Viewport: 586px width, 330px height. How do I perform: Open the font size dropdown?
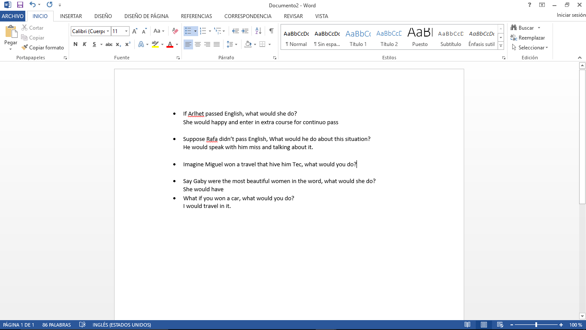click(x=126, y=31)
